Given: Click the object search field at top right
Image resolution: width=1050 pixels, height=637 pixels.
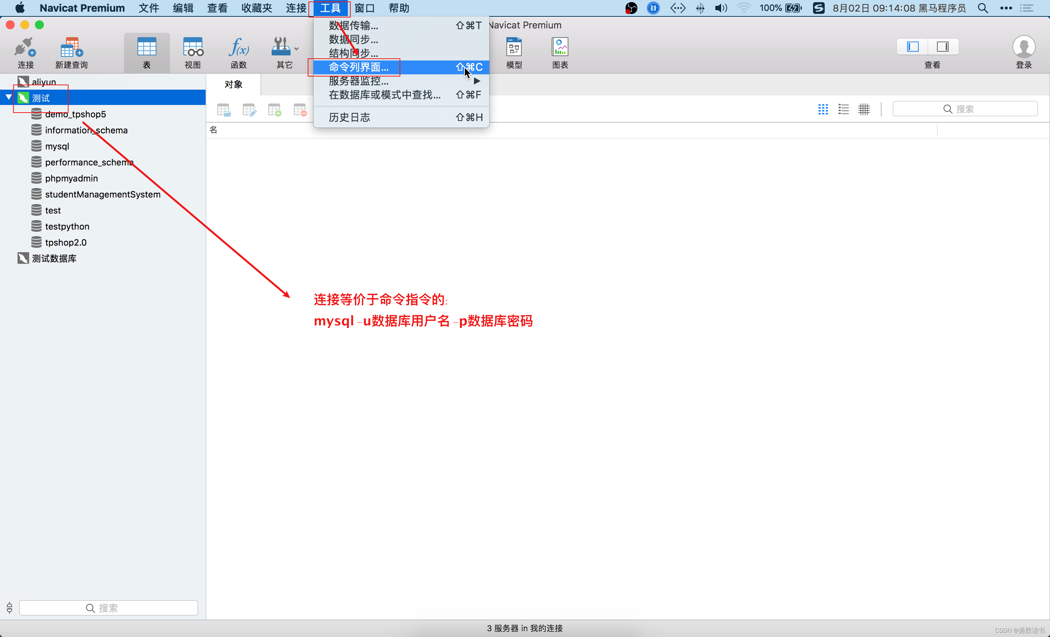Looking at the screenshot, I should (965, 109).
